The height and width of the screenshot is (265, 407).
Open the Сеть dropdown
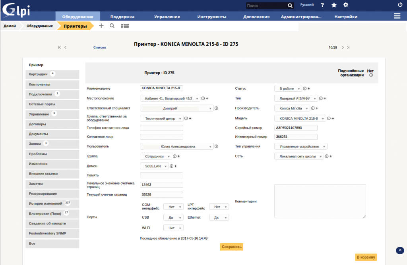pyautogui.click(x=299, y=156)
